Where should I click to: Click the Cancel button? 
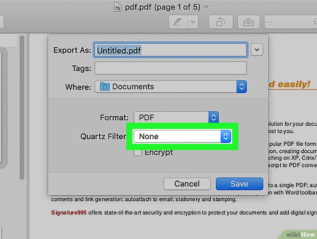coord(187,184)
